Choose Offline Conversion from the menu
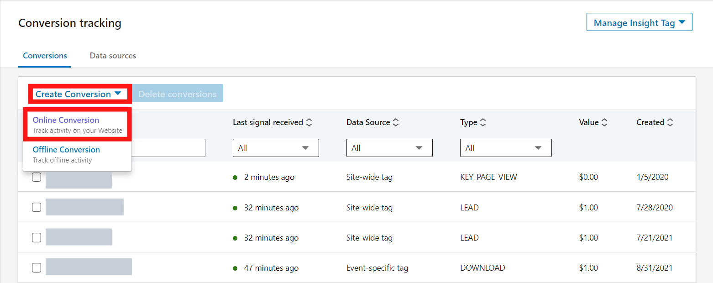The height and width of the screenshot is (283, 713). 78,154
